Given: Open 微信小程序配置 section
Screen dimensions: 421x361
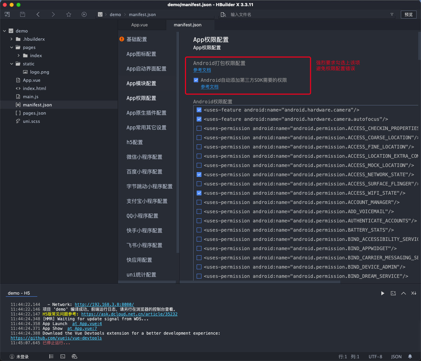Looking at the screenshot, I should [x=144, y=157].
